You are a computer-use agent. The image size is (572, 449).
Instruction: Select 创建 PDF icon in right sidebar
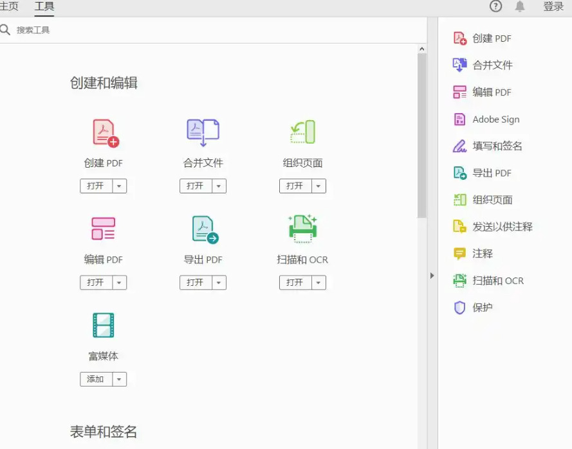tap(459, 39)
